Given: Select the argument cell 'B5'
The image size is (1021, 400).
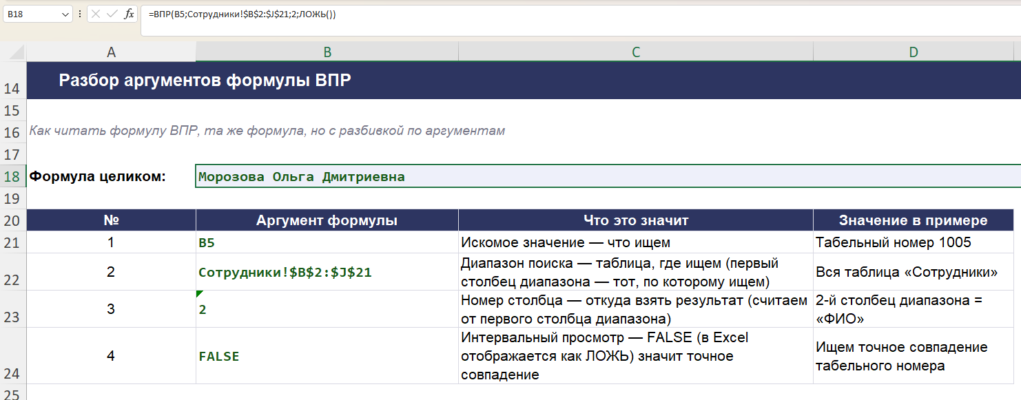Looking at the screenshot, I should click(327, 242).
